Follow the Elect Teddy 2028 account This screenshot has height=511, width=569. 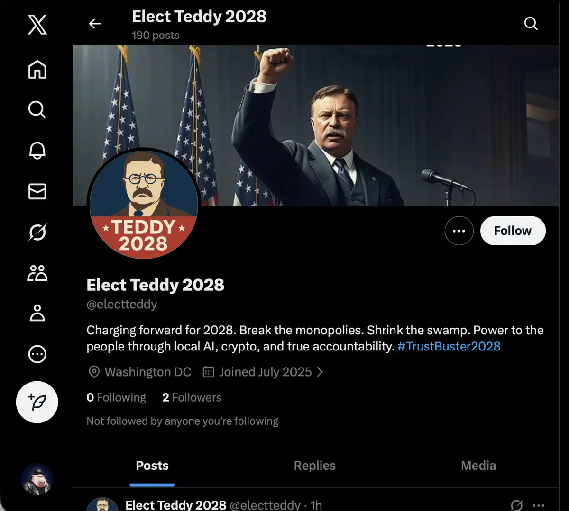(x=513, y=231)
